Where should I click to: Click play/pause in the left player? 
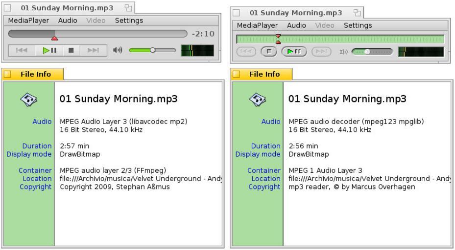pyautogui.click(x=49, y=50)
